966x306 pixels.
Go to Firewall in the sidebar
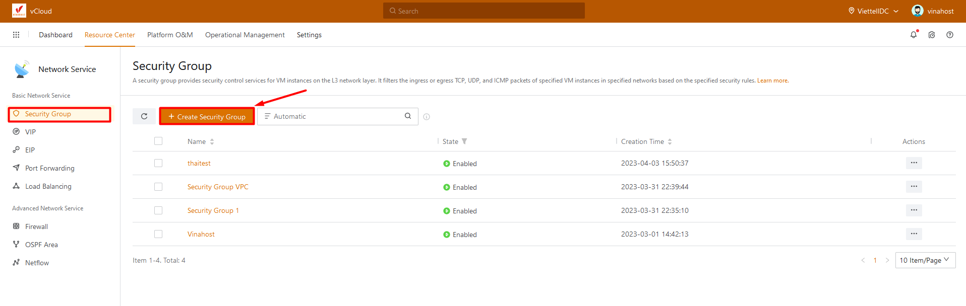pyautogui.click(x=36, y=226)
